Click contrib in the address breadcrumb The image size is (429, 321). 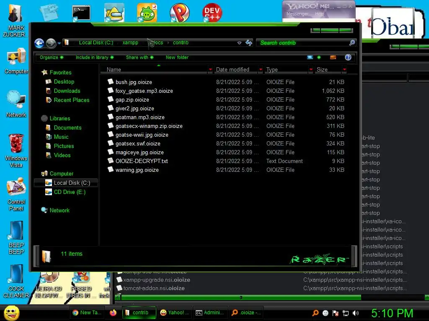click(x=181, y=43)
